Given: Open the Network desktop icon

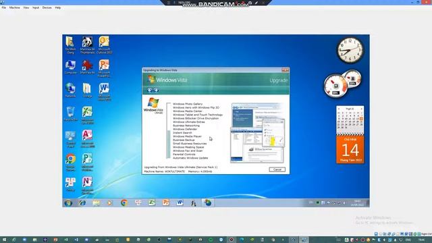Looking at the screenshot, I should coord(70,90).
